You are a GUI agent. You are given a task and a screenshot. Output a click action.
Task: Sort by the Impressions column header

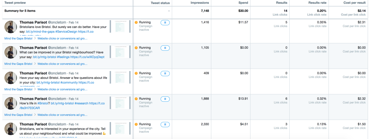coord(200,3)
